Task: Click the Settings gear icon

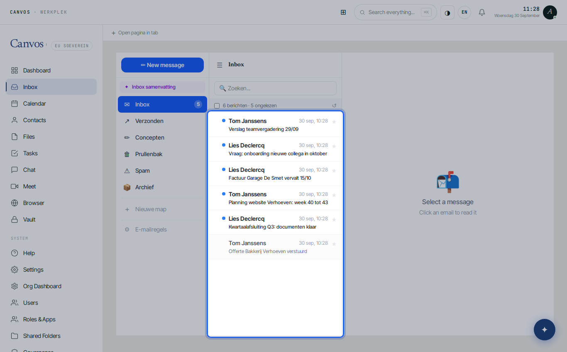Action: point(15,270)
